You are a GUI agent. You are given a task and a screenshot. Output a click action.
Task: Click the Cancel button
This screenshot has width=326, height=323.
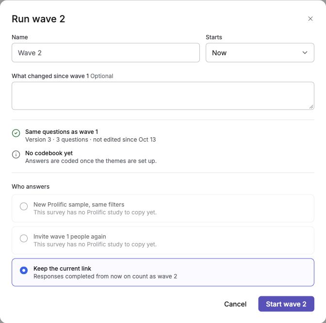235,304
